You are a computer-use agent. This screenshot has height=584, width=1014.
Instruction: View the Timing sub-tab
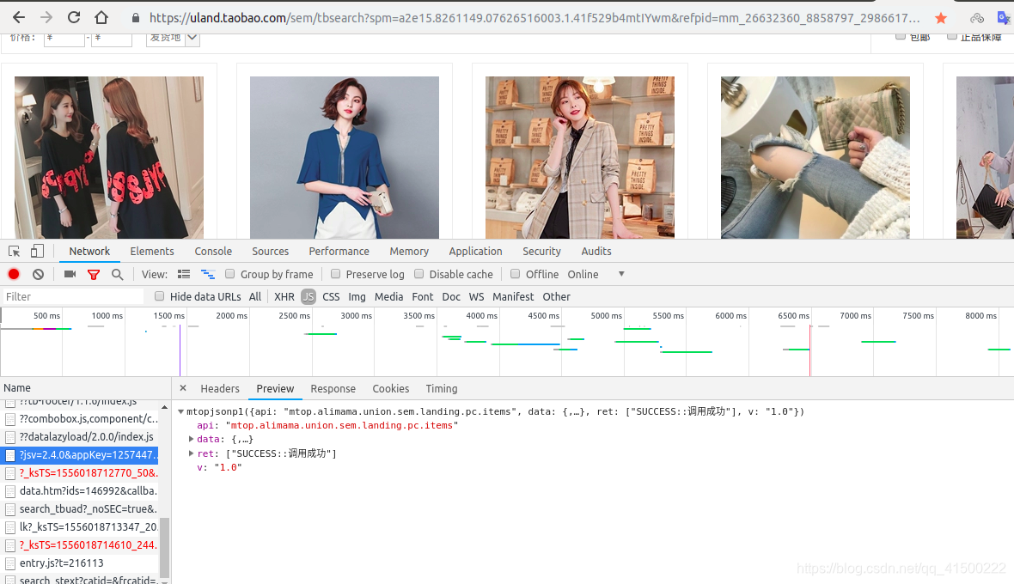[442, 388]
